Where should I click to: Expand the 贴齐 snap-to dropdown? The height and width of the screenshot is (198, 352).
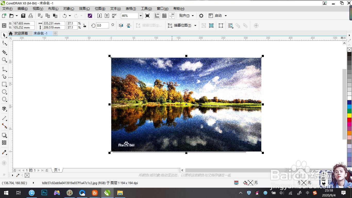[193, 16]
